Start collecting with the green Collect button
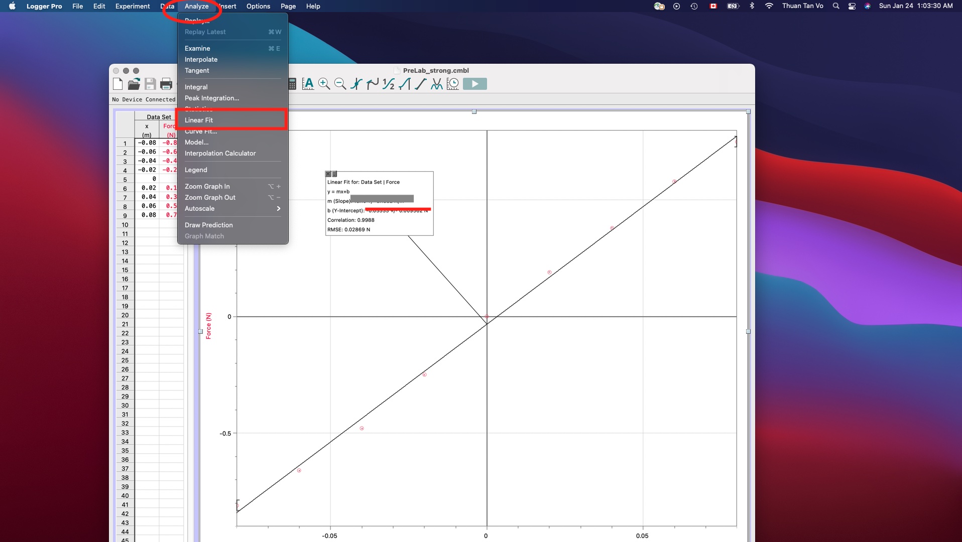The width and height of the screenshot is (962, 542). tap(475, 84)
